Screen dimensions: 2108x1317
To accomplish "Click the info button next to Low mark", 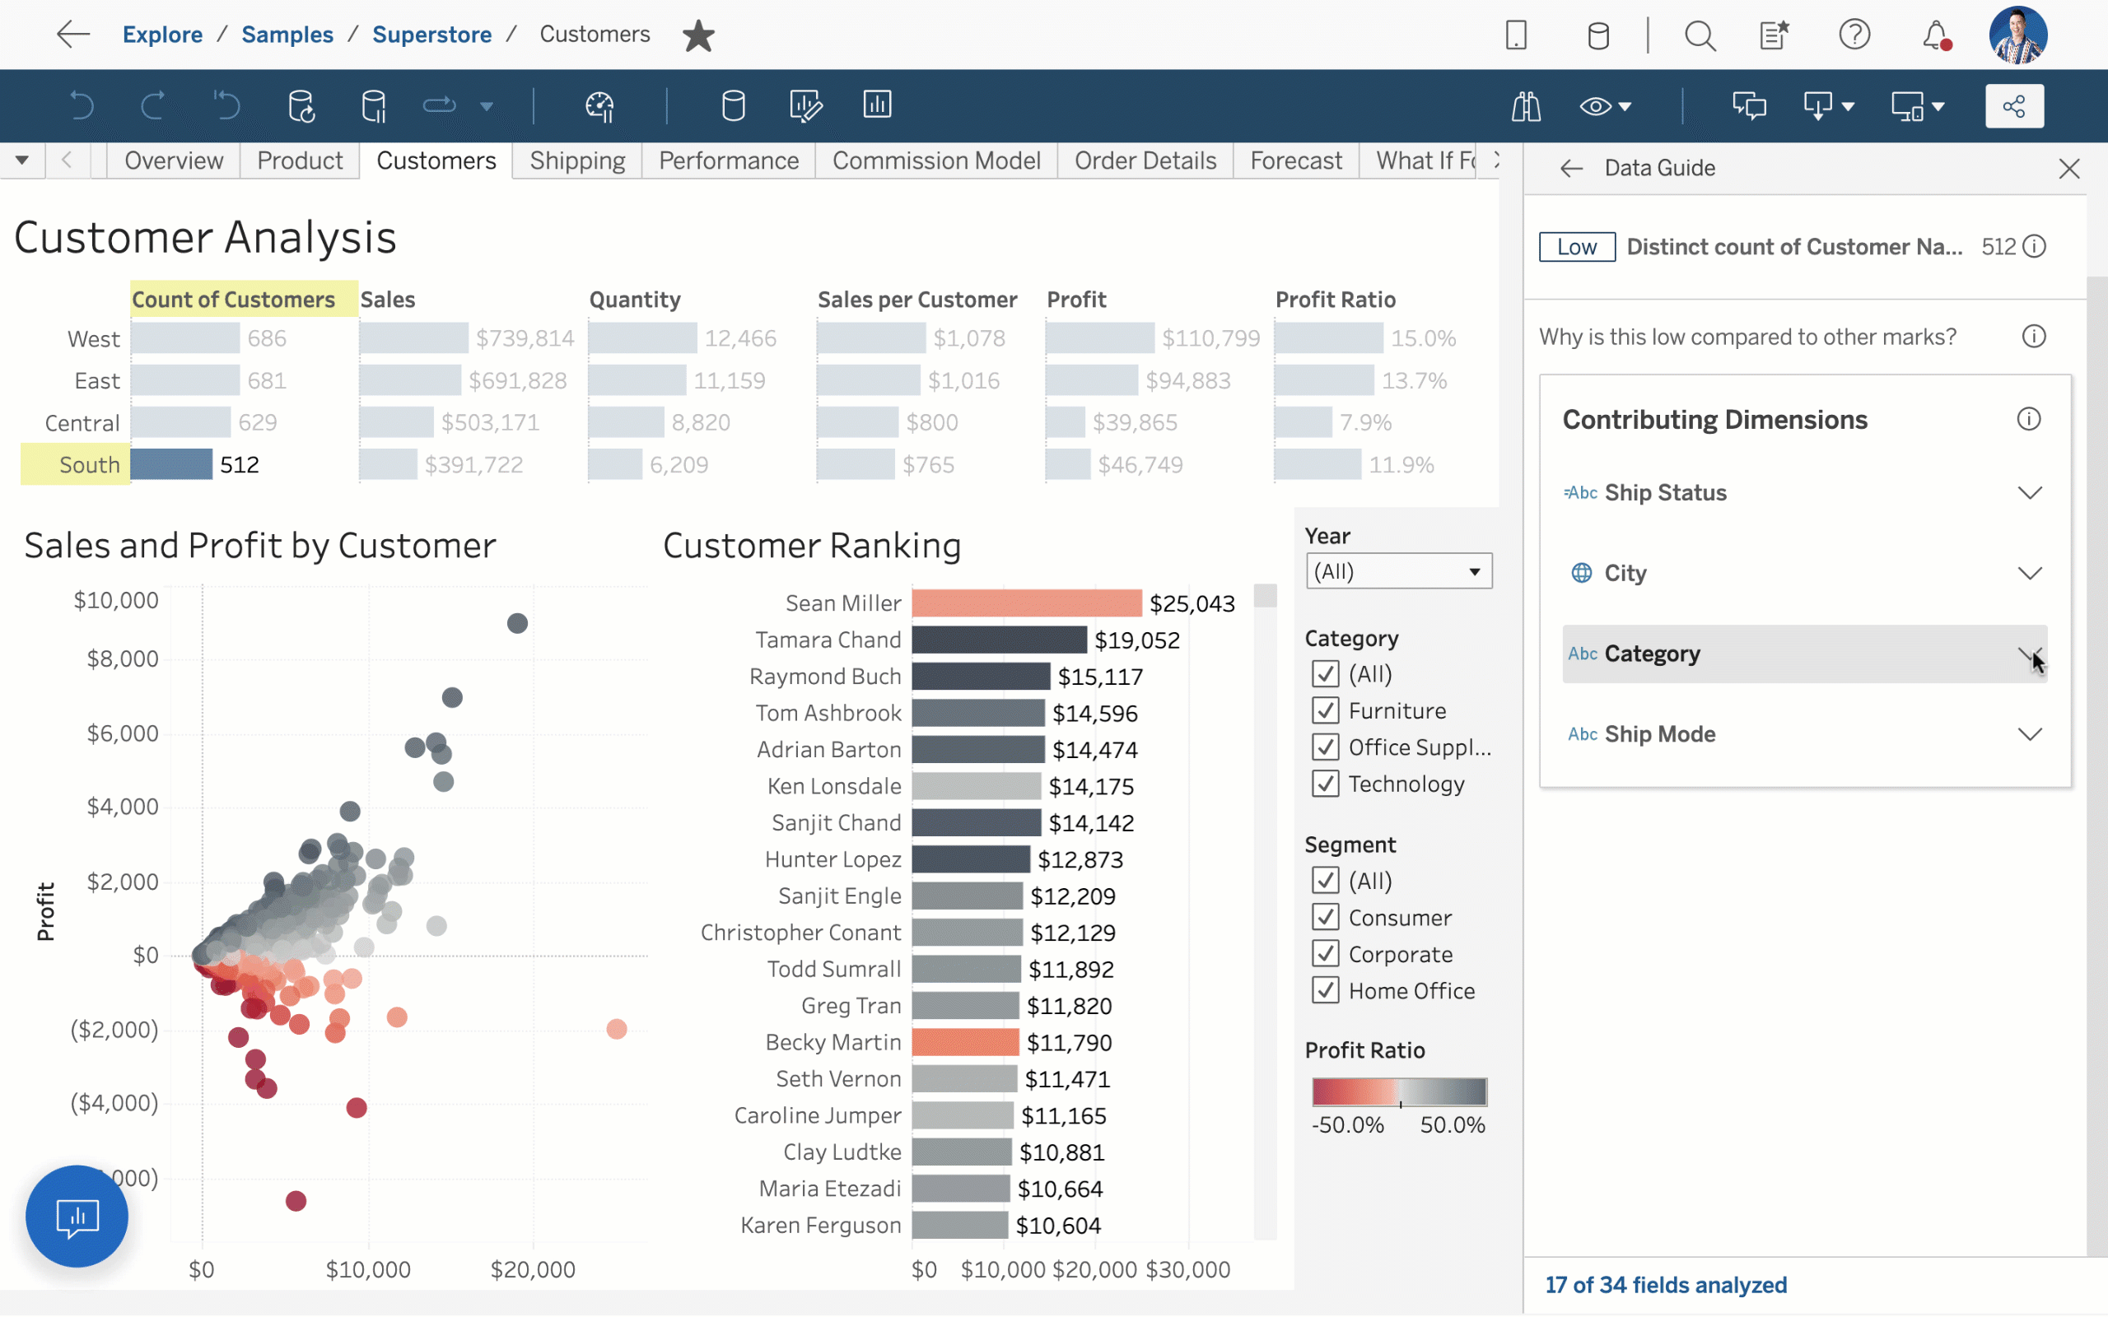I will click(2038, 246).
